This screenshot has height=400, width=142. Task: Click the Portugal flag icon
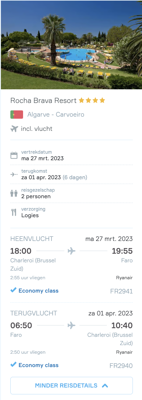tap(17, 115)
